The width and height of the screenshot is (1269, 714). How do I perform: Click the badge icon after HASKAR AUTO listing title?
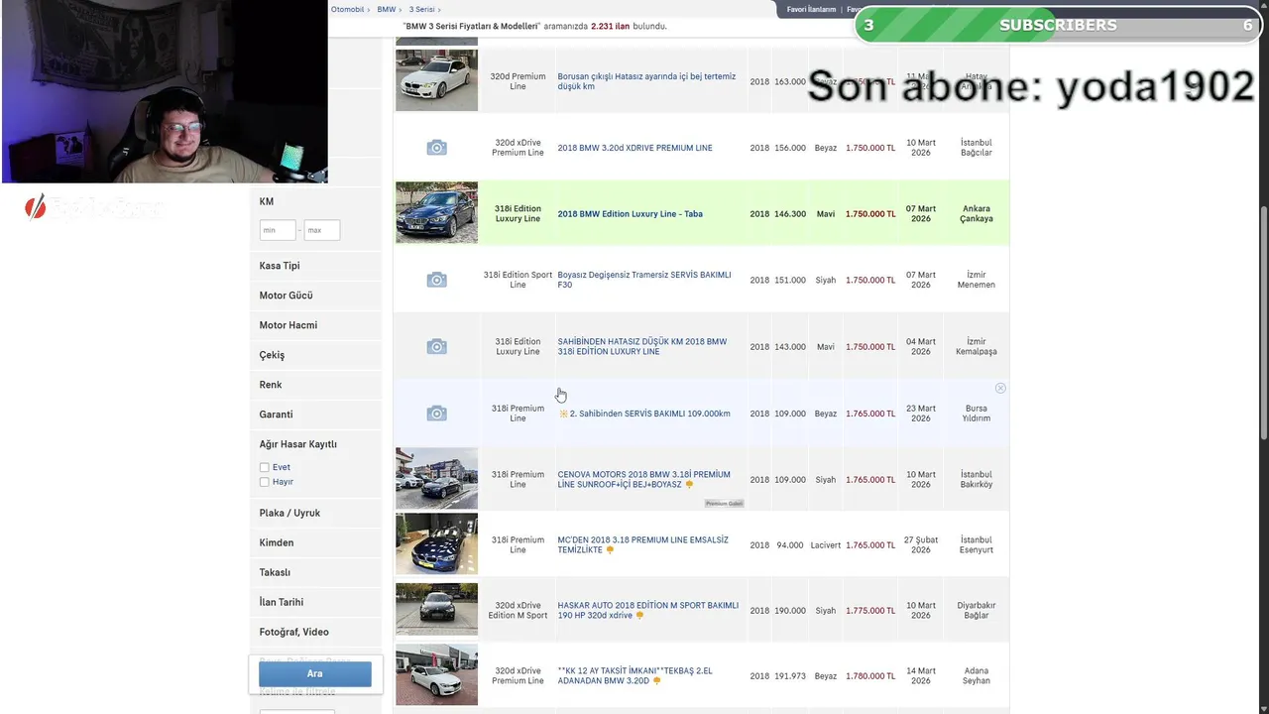coord(639,616)
